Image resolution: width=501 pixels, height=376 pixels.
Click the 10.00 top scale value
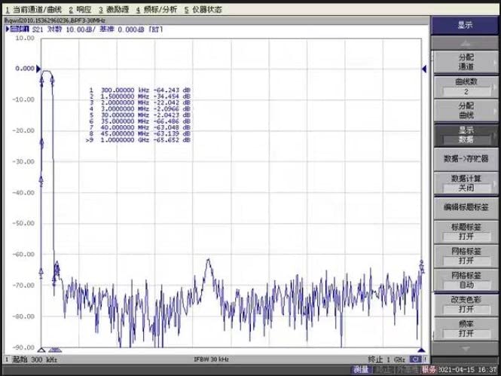25,38
